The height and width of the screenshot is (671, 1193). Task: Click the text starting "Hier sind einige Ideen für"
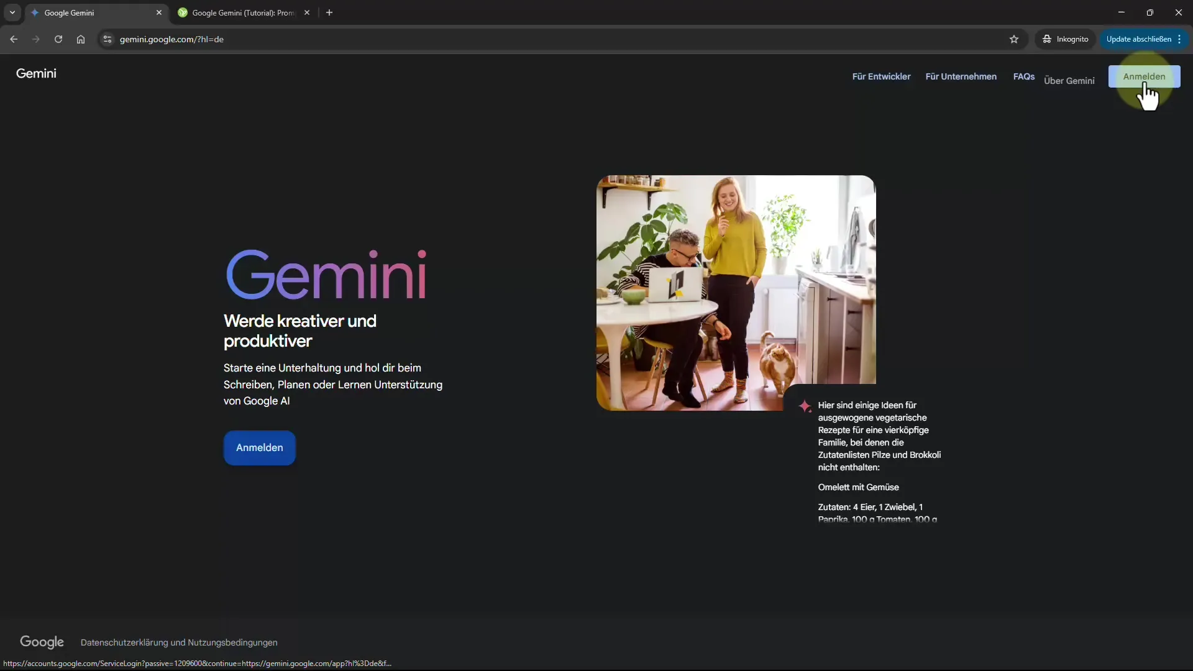click(879, 436)
